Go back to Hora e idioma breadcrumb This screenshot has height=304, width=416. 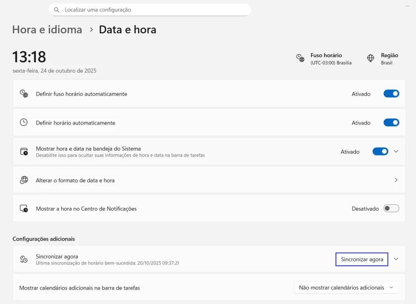[47, 30]
